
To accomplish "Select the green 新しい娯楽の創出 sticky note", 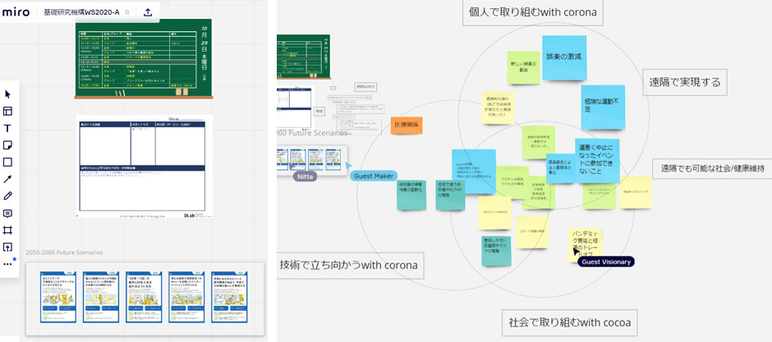I will coord(524,66).
